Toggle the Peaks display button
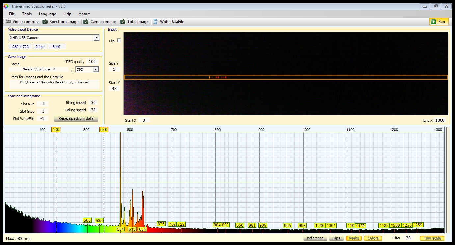Screen dimensions: 455x245 pyautogui.click(x=354, y=238)
